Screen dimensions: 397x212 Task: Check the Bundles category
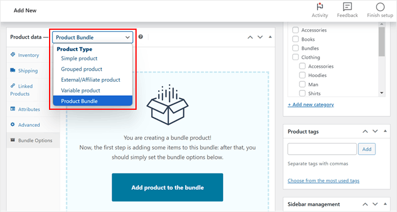coord(295,48)
